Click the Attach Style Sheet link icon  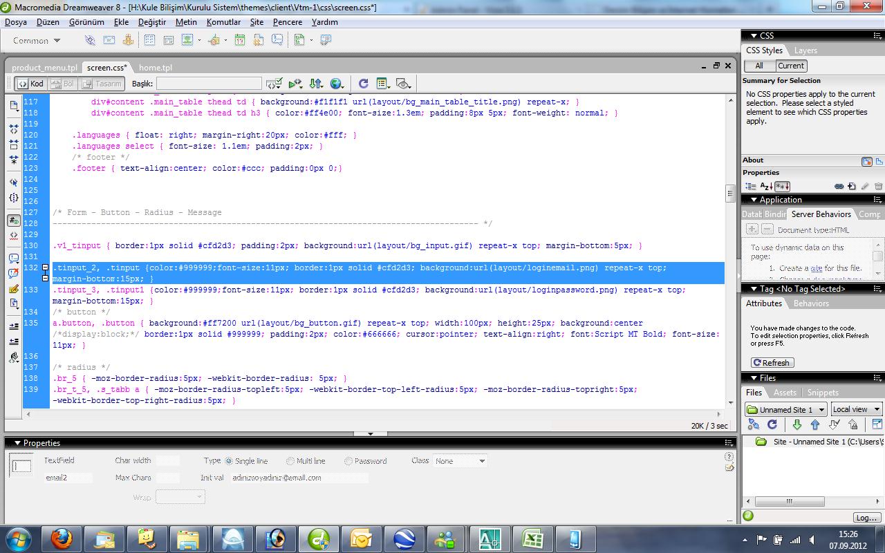point(839,187)
